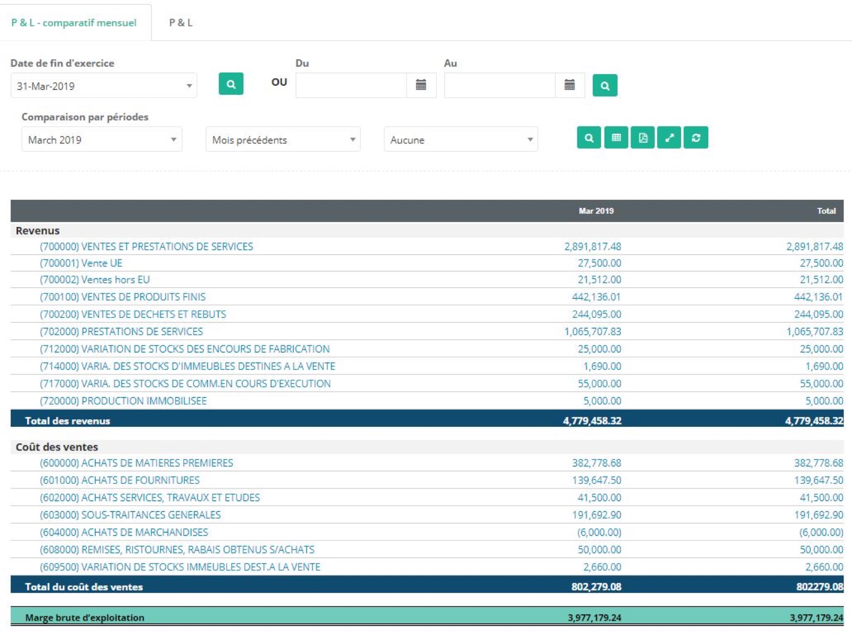Open account (604000) ACHATS DE MARCHANDISES
Viewport: 852px width, 634px height.
[x=124, y=532]
